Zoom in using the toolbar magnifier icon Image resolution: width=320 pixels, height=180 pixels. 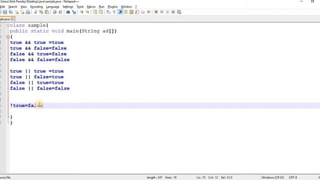[x=81, y=12]
